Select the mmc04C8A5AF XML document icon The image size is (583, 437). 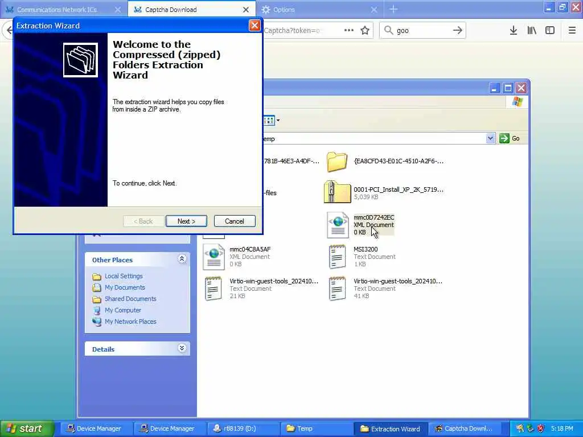214,257
